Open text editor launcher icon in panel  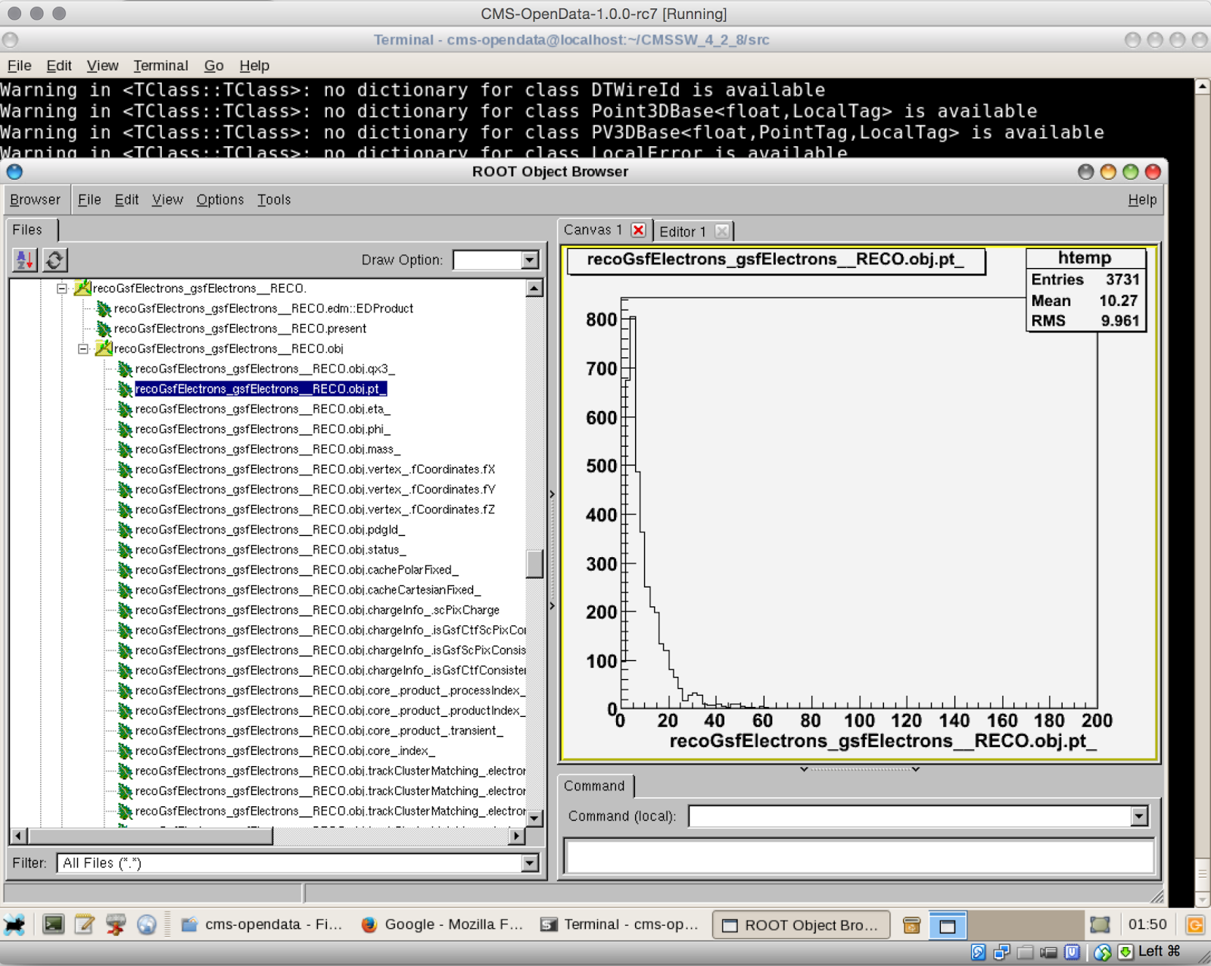point(84,924)
